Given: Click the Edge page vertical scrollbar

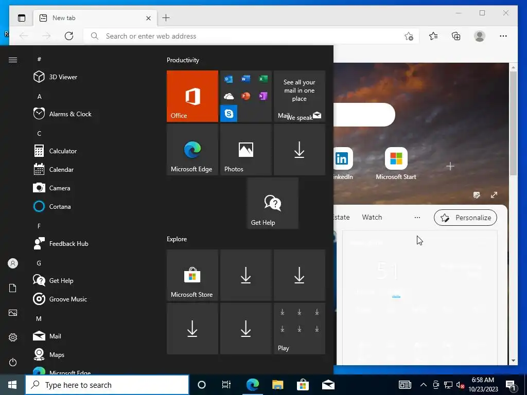Looking at the screenshot, I should [513, 213].
